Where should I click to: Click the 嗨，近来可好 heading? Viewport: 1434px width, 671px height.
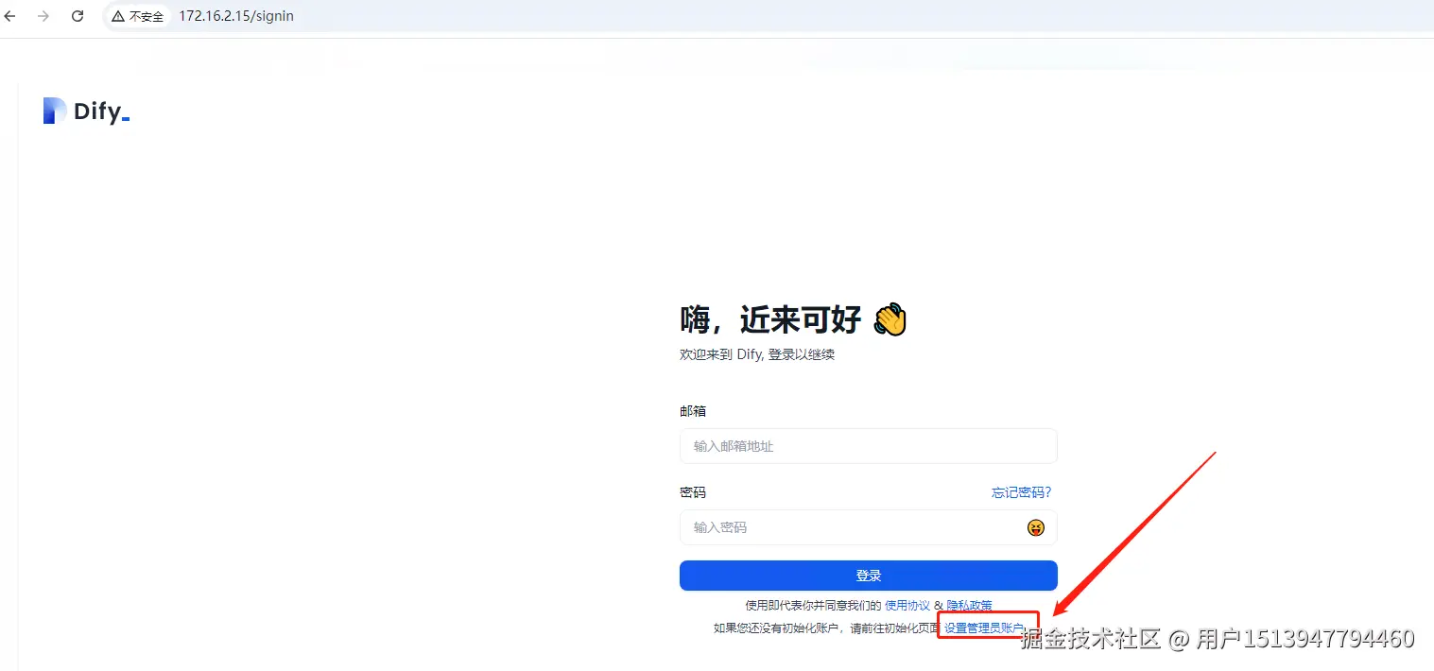(793, 320)
